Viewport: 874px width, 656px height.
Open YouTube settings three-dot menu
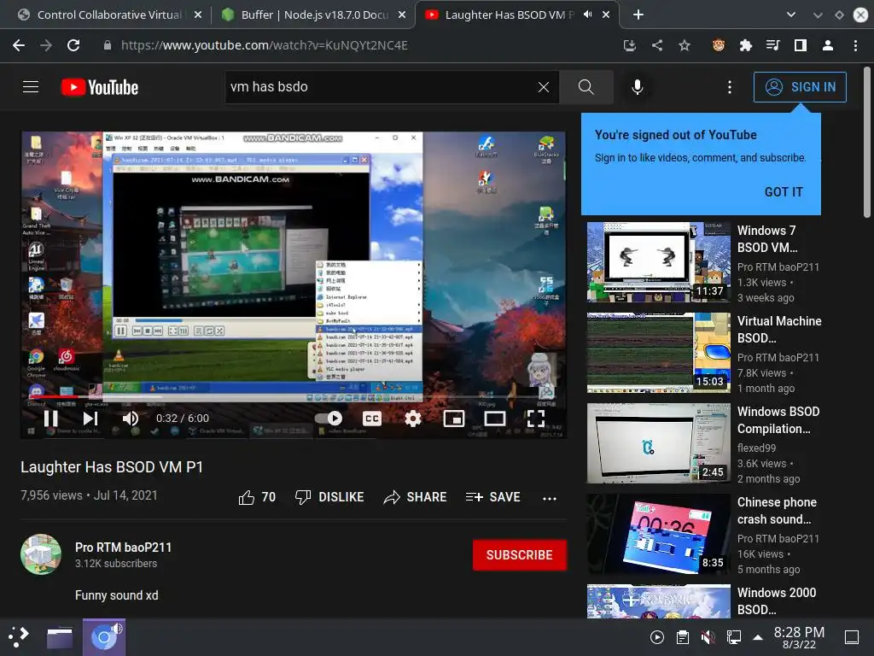tap(729, 87)
